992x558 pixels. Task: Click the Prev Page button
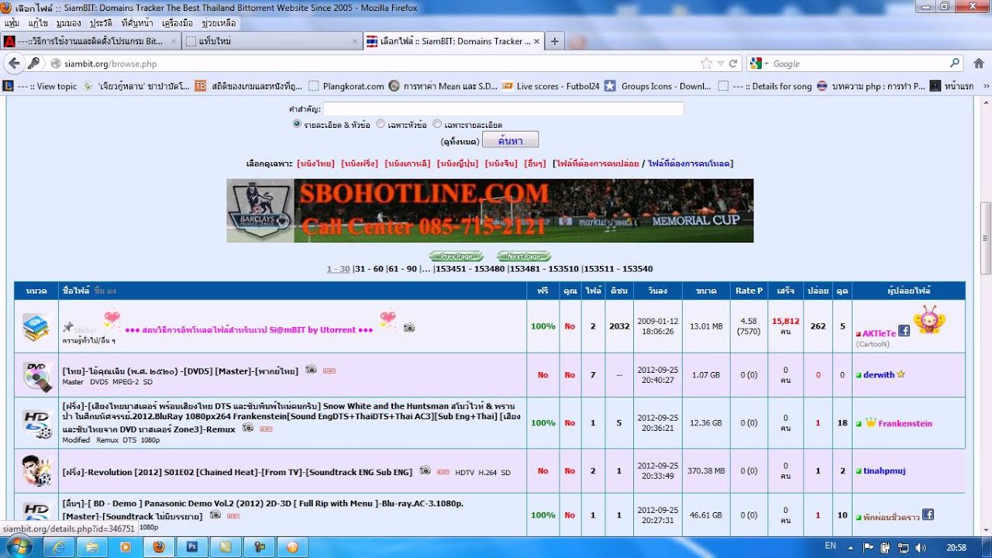456,257
